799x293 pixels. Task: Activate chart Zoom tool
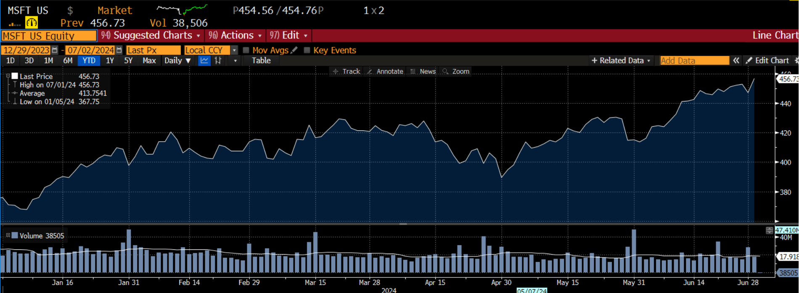[x=456, y=72]
